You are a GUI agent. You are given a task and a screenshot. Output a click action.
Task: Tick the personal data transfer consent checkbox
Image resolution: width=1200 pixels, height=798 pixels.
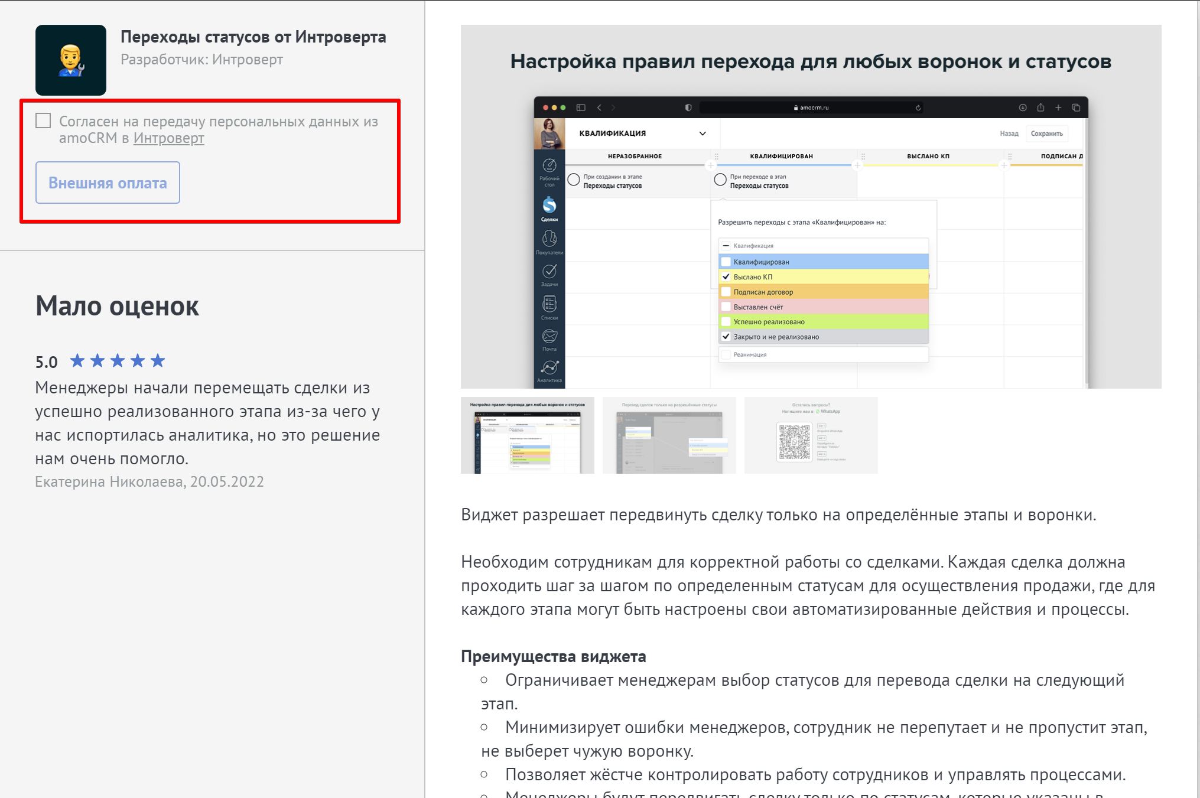click(43, 120)
